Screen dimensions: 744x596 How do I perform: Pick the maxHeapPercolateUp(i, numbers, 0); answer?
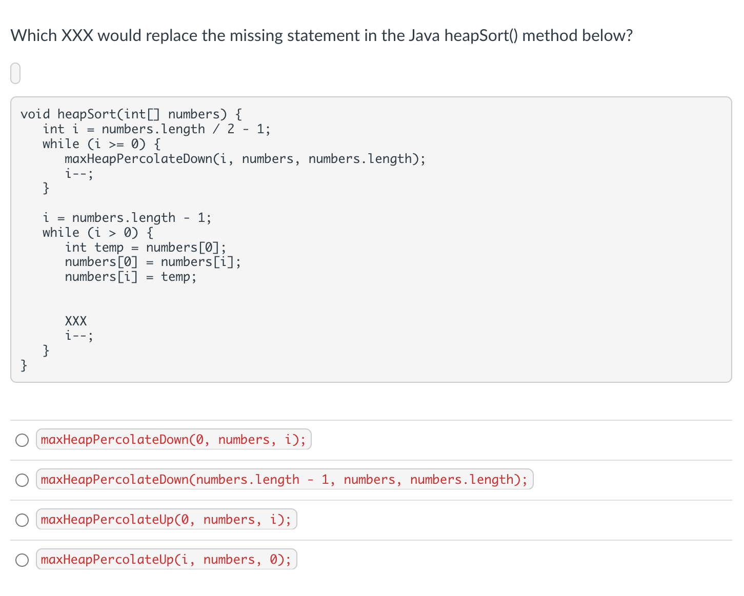pos(22,560)
